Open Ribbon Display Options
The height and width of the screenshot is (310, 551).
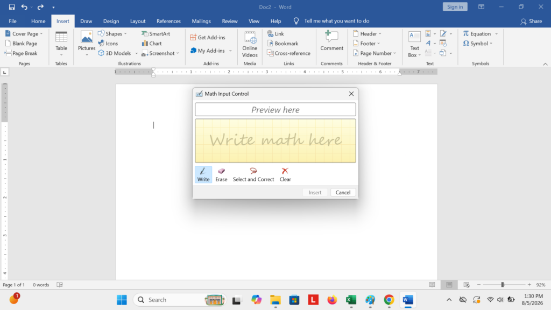click(482, 7)
